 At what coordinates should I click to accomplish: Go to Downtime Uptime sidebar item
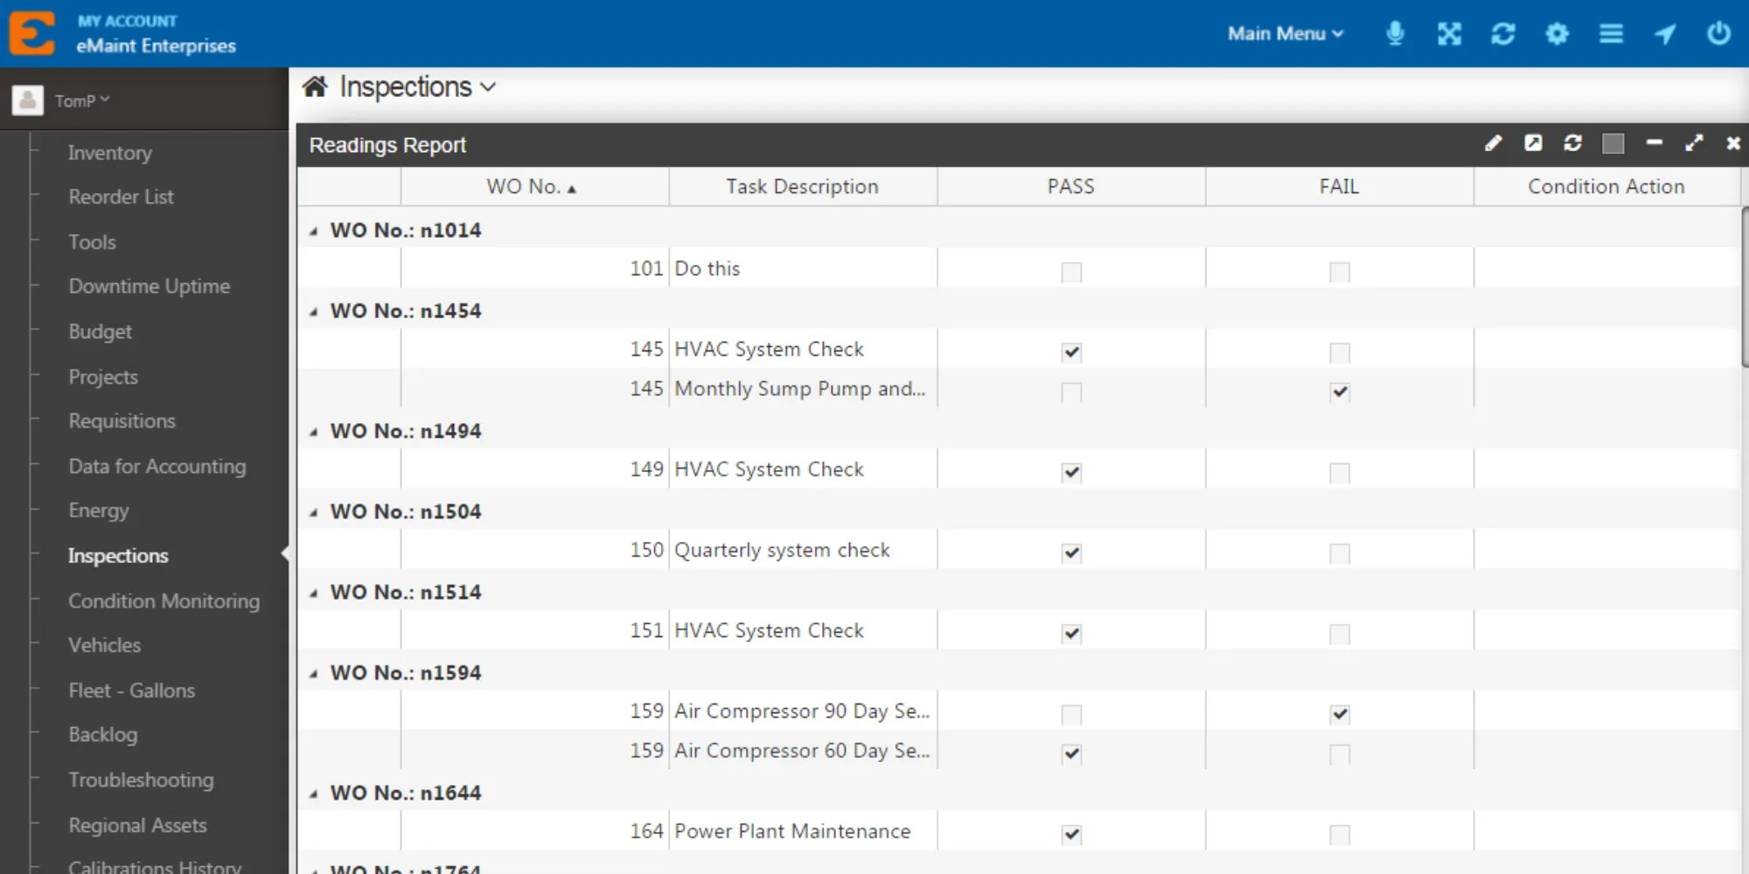150,286
